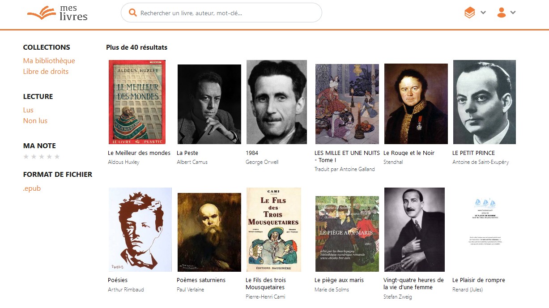Open the book stack library icon

(469, 13)
